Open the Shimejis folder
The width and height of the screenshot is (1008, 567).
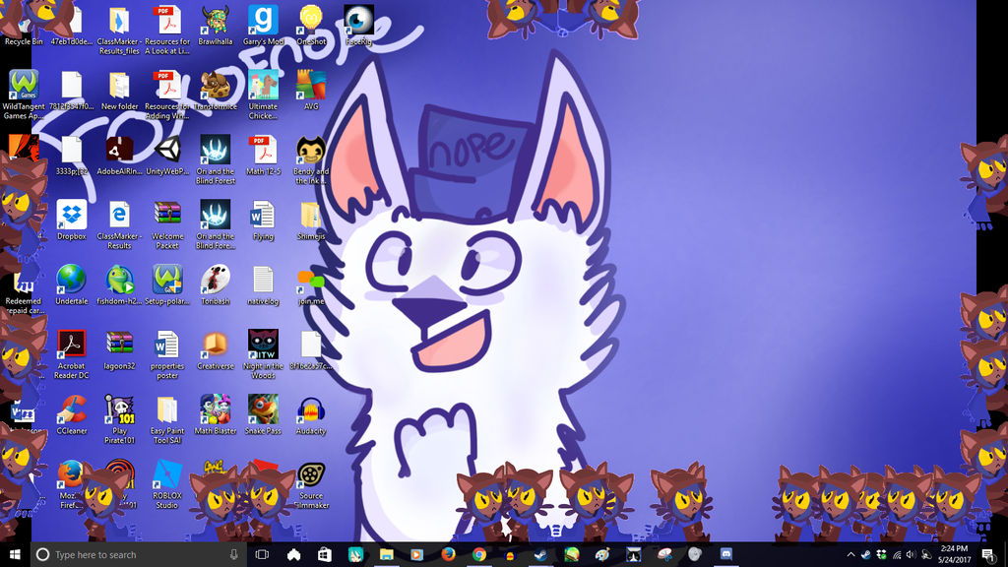[x=311, y=220]
